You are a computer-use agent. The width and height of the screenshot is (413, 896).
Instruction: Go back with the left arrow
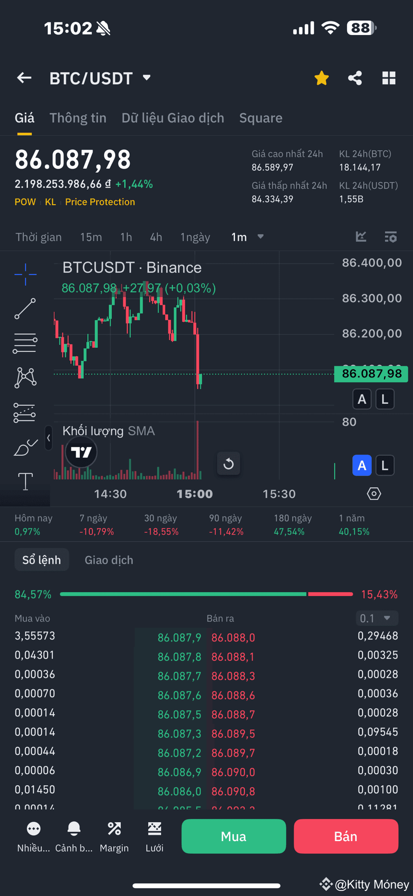point(24,78)
